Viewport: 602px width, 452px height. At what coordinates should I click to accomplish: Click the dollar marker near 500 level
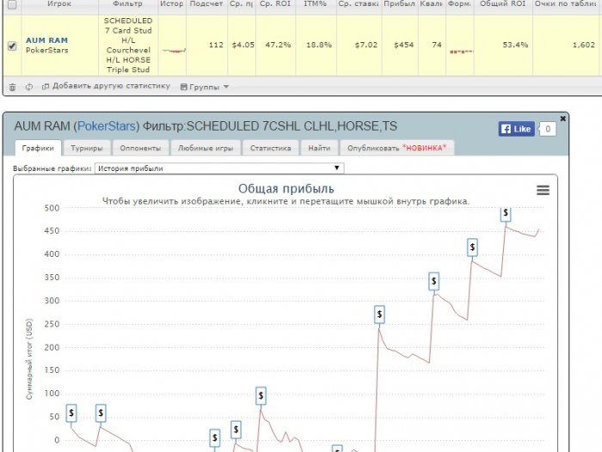pos(506,213)
